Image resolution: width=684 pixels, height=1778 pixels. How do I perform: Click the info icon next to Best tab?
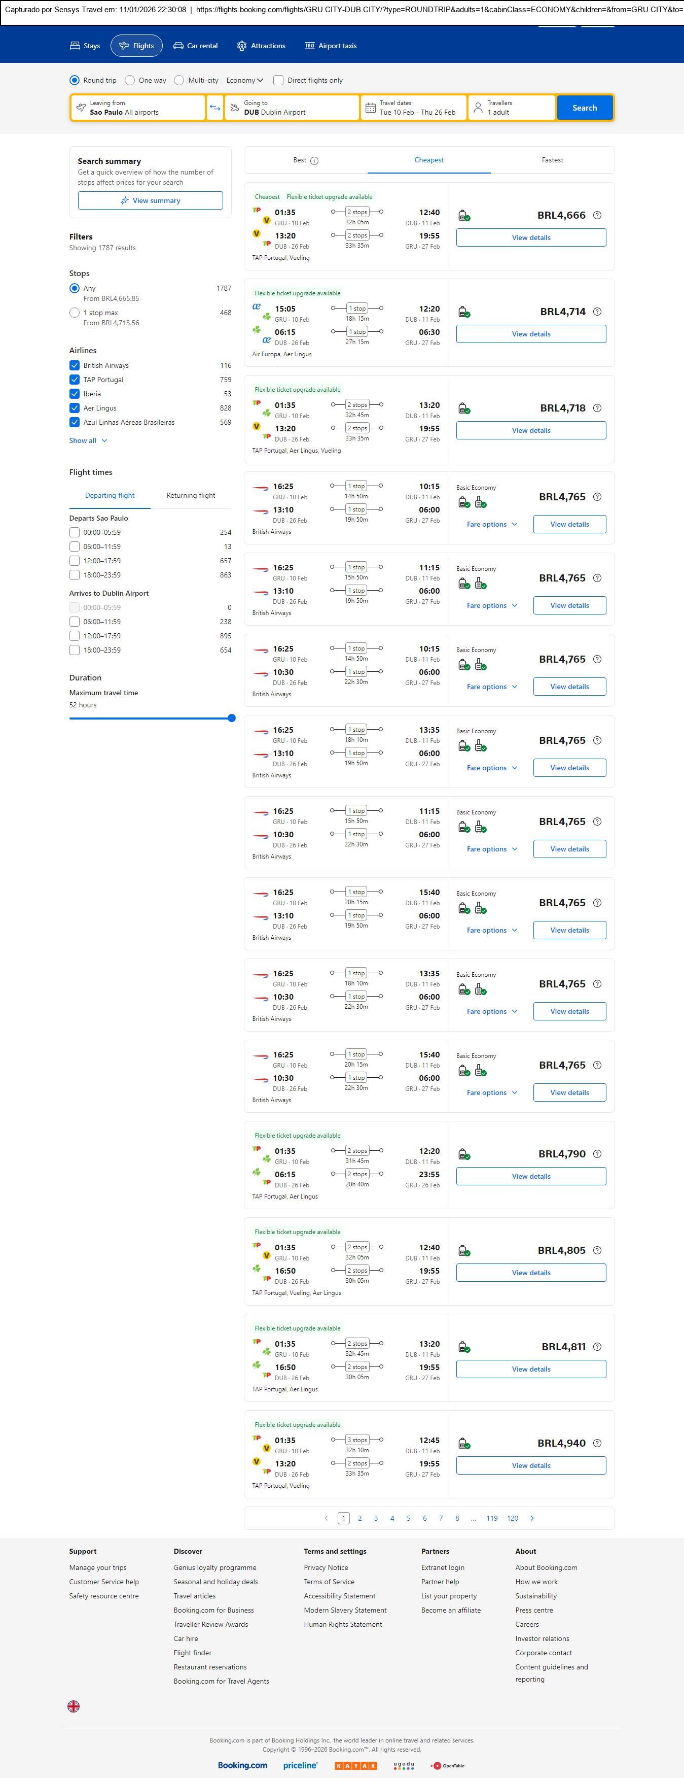pos(314,161)
